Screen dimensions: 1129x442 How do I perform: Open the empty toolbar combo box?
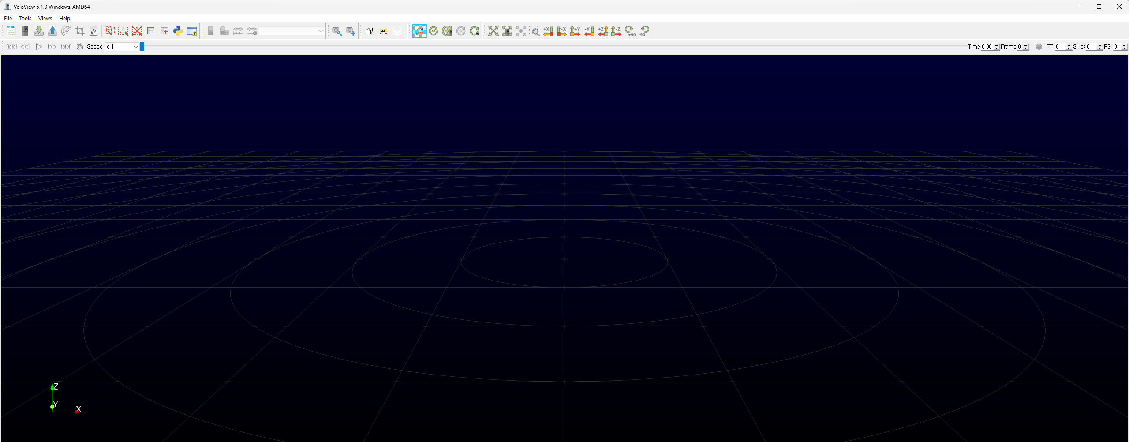coord(292,31)
